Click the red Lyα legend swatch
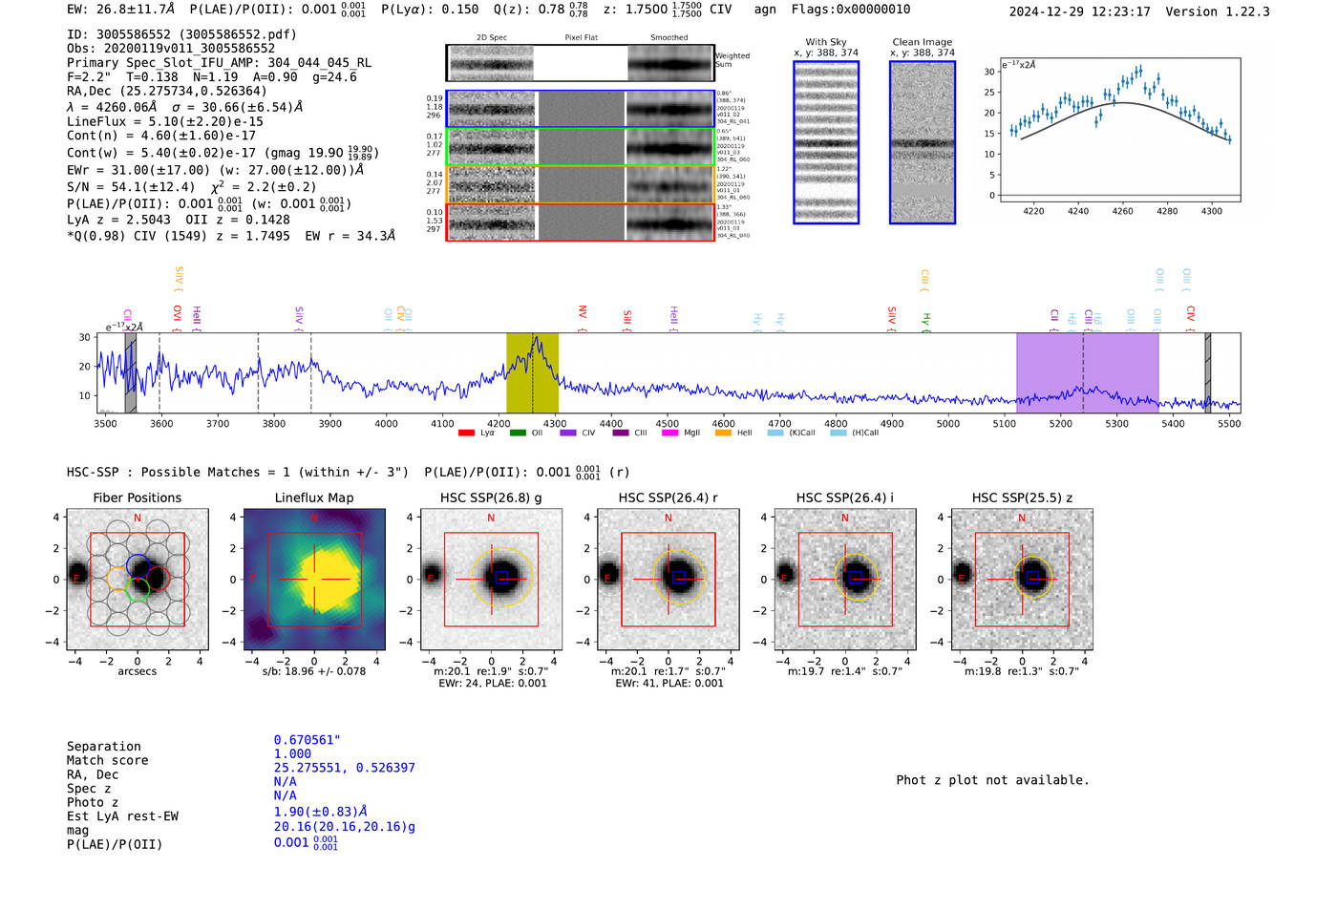Screen dimensions: 1337x910 [466, 433]
